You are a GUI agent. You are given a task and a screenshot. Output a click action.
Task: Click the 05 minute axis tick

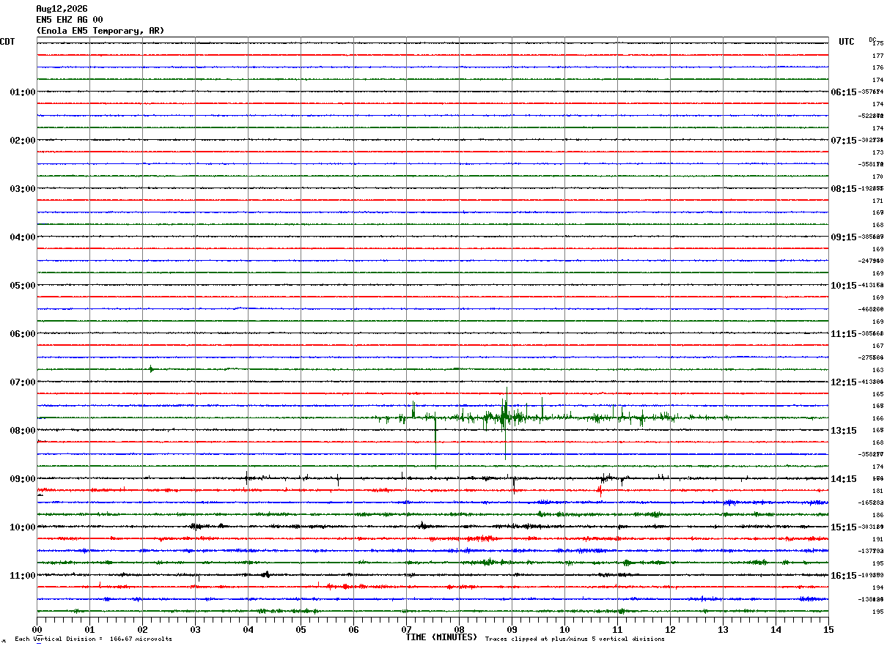(x=301, y=629)
